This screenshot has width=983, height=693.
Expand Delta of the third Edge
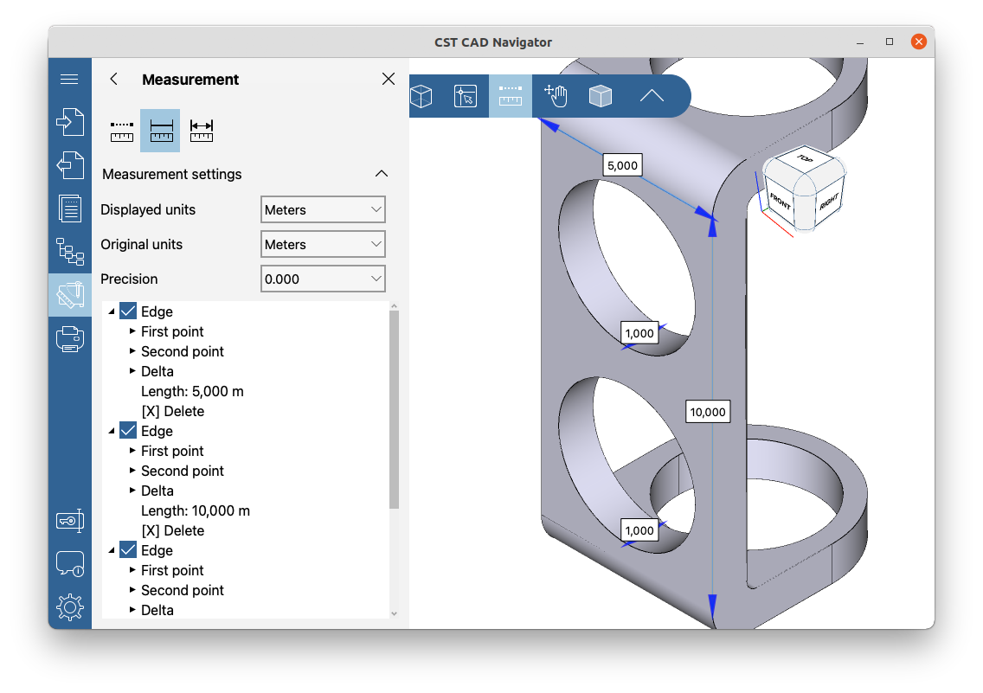[x=132, y=610]
